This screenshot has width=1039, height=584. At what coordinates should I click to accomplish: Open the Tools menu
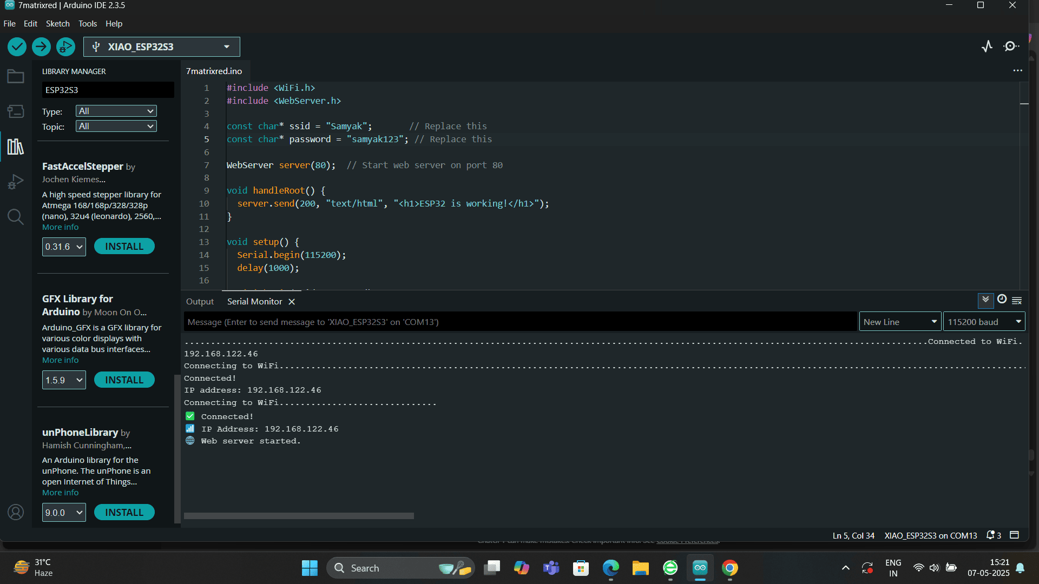(x=87, y=24)
